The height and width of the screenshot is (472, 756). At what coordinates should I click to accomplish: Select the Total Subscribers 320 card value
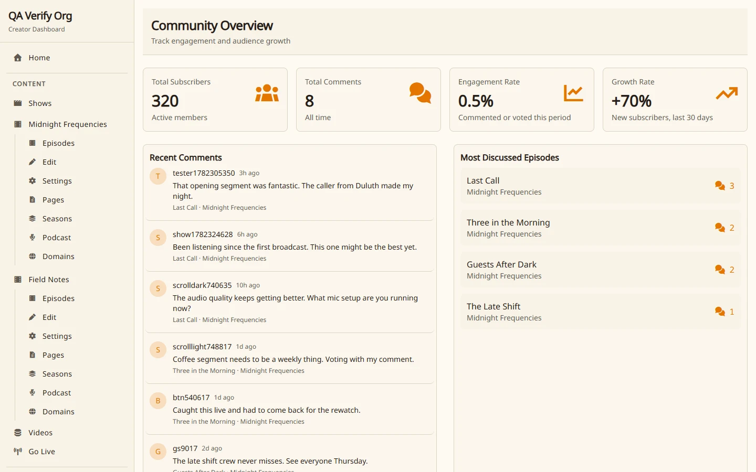click(x=165, y=101)
